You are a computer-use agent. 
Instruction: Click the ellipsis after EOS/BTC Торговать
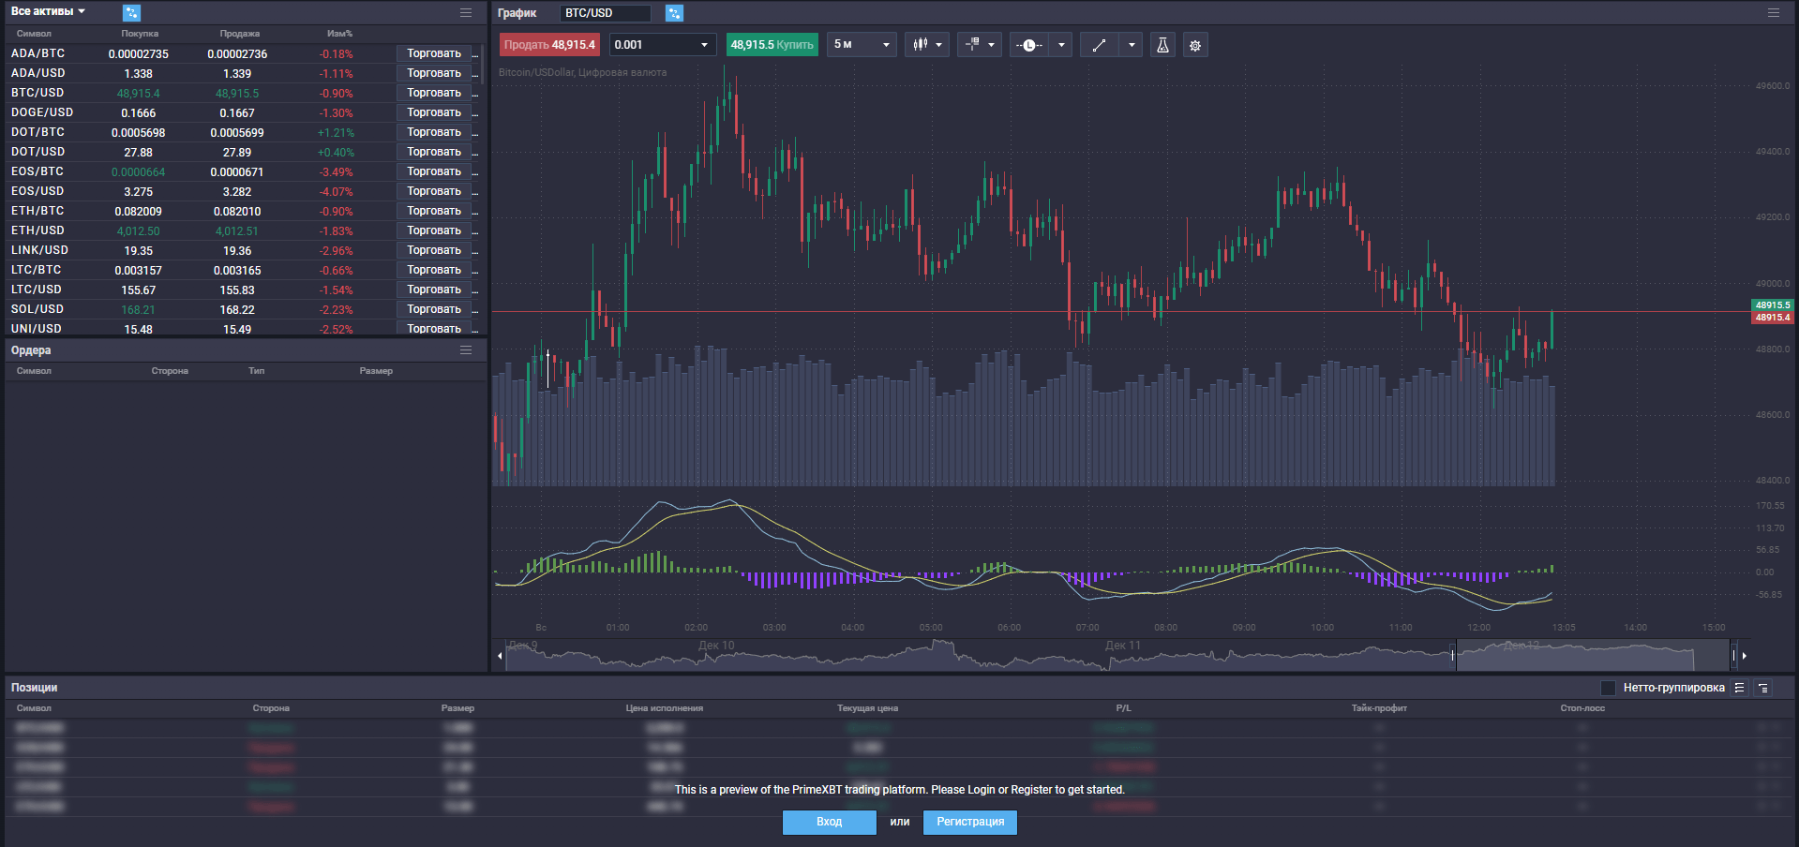point(475,172)
